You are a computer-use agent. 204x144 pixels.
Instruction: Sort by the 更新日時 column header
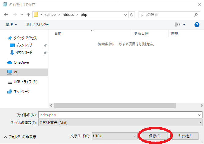(x=141, y=33)
